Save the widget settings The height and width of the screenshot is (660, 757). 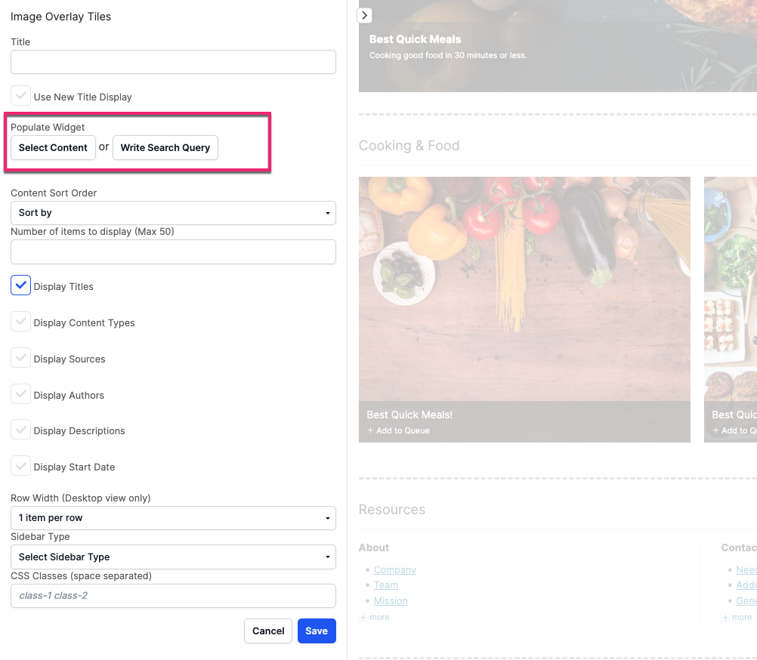[317, 631]
